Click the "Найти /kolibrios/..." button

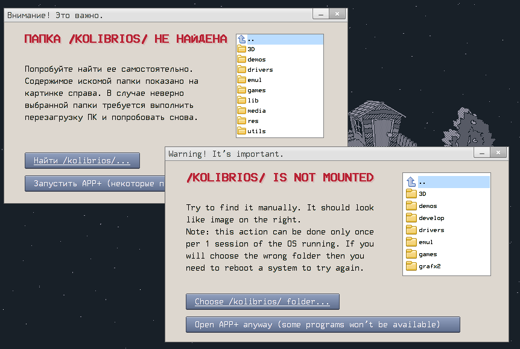82,161
